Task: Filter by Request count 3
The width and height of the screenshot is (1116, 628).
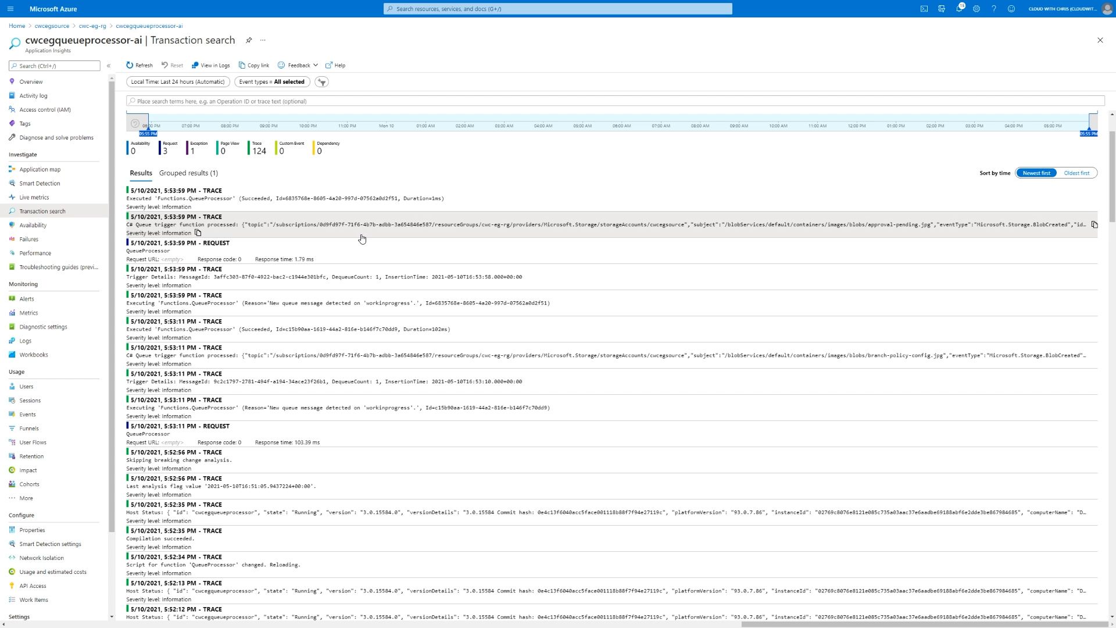Action: tap(169, 148)
